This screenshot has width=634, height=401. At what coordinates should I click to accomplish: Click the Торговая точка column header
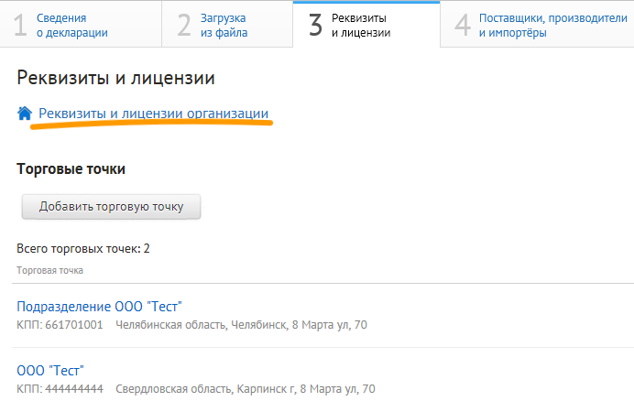[x=49, y=270]
